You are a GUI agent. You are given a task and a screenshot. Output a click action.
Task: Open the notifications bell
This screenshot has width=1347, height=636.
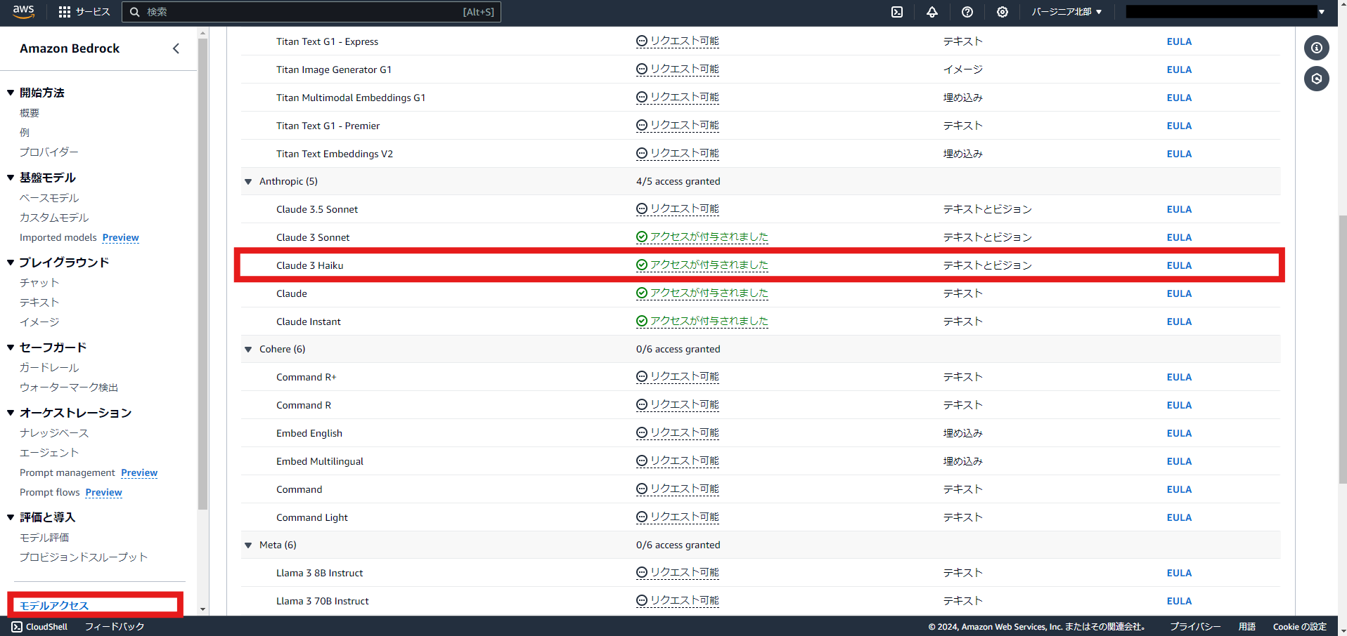pyautogui.click(x=932, y=12)
